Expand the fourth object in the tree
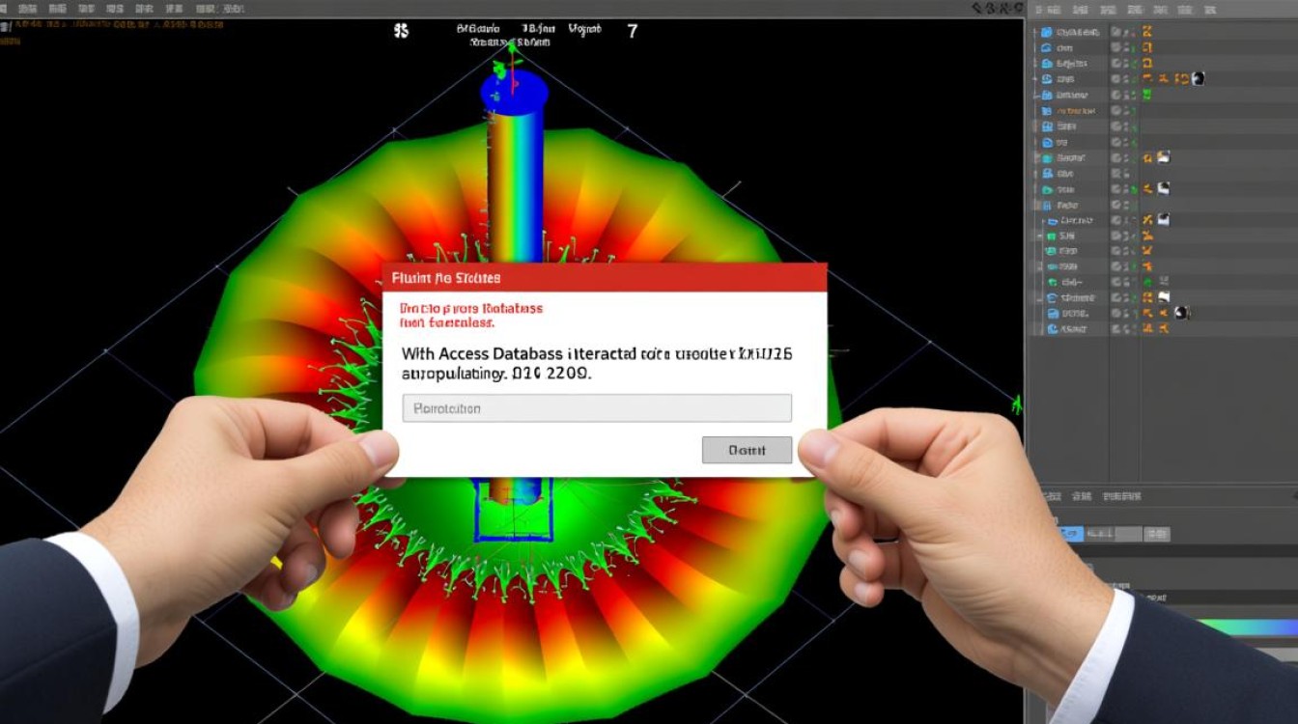The height and width of the screenshot is (724, 1298). pos(1034,78)
